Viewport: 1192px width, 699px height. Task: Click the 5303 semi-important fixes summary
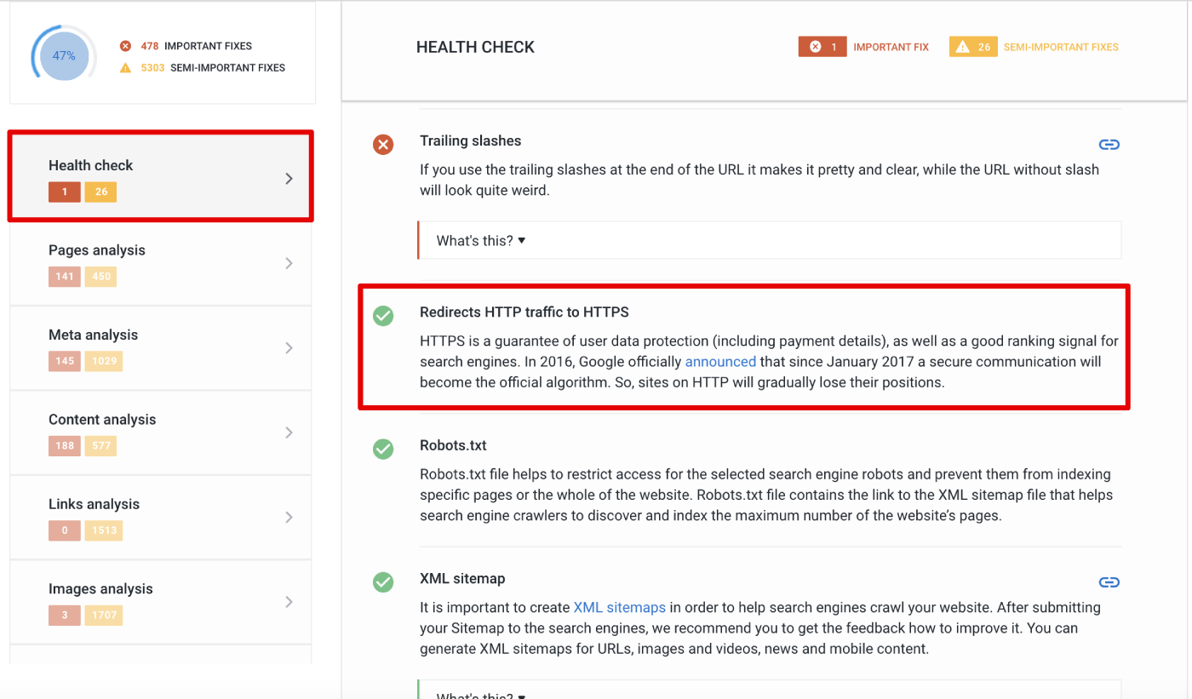click(203, 67)
